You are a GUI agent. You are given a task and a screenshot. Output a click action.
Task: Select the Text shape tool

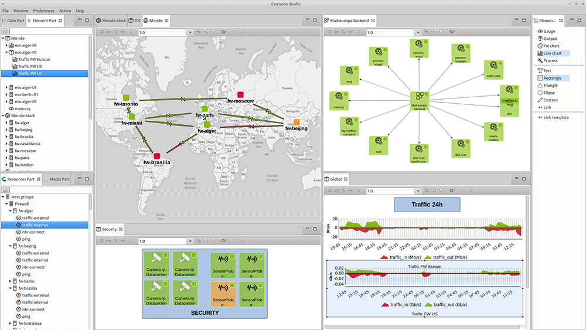[544, 71]
